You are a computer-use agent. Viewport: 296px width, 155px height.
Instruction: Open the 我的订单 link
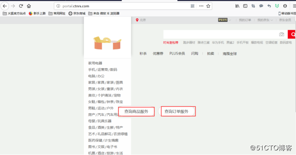pyautogui.click(x=245, y=20)
